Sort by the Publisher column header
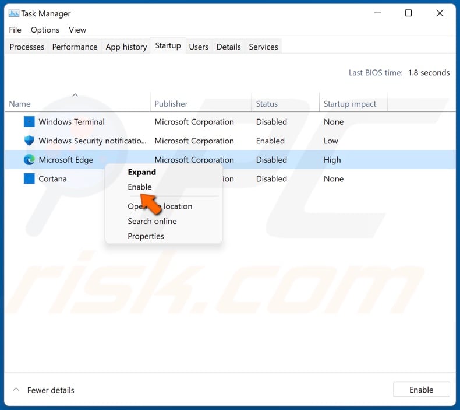This screenshot has width=460, height=410. tap(171, 104)
